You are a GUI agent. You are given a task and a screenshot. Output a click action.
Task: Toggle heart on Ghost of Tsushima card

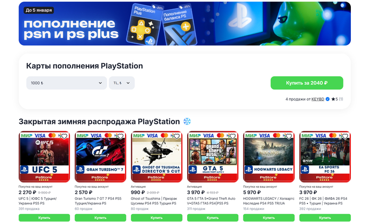176,136
